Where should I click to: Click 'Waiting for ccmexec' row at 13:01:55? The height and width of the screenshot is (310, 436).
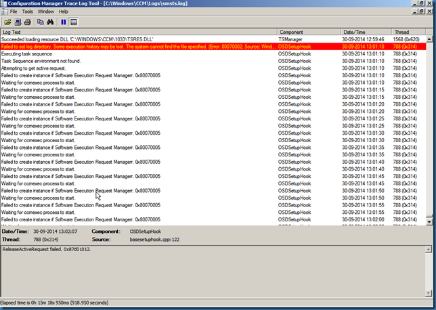(213, 213)
